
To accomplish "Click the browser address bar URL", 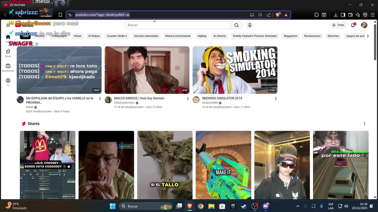I will point(102,15).
